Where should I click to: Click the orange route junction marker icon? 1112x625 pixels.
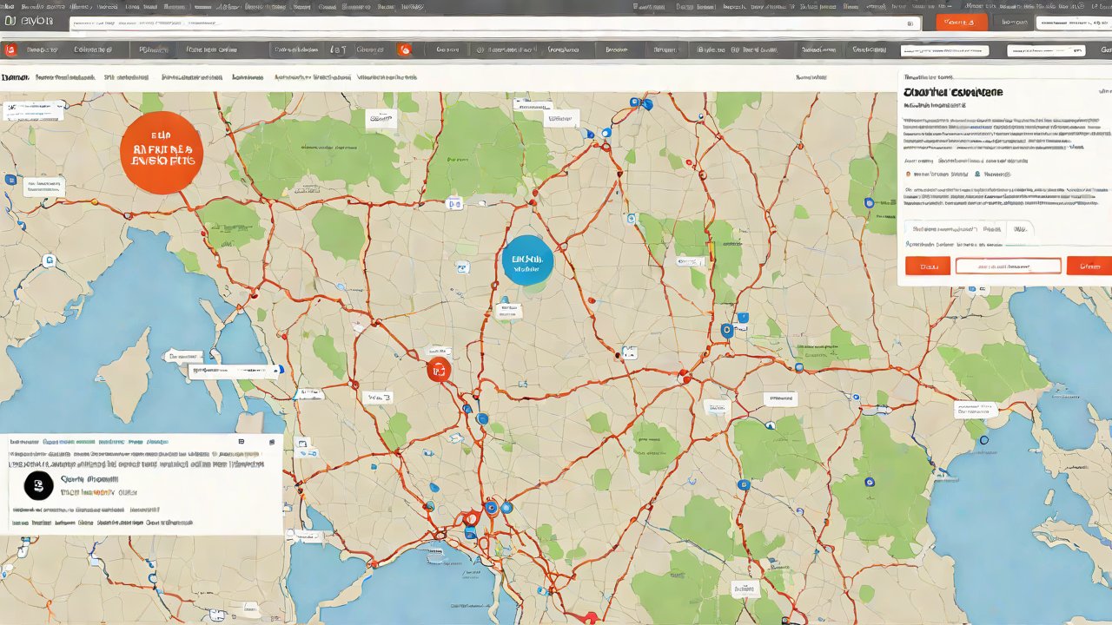(x=439, y=370)
